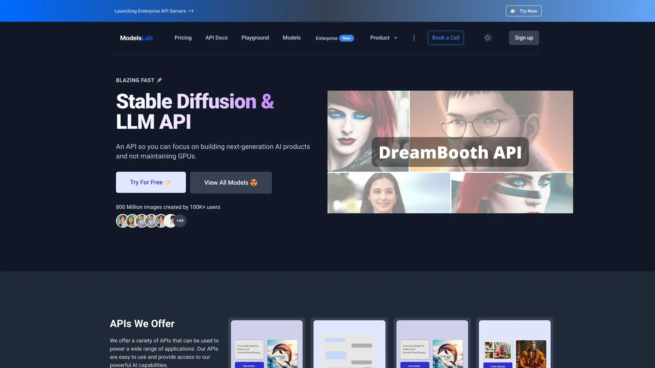Click the pointing finger icon in Try Now
This screenshot has width=655, height=368.
(x=513, y=11)
